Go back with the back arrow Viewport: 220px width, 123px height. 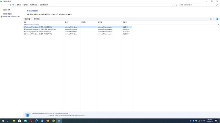[2, 5]
